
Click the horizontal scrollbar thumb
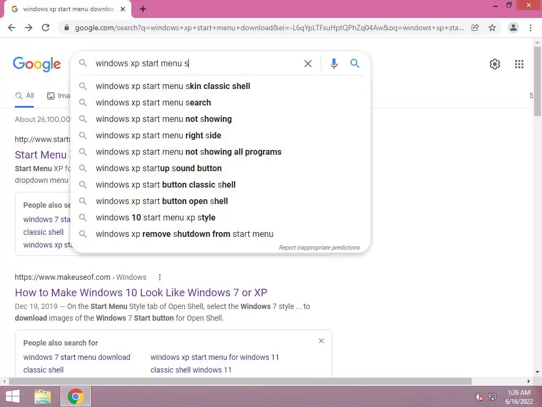click(x=240, y=382)
